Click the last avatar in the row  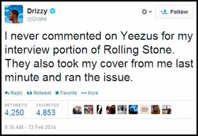click(x=167, y=110)
